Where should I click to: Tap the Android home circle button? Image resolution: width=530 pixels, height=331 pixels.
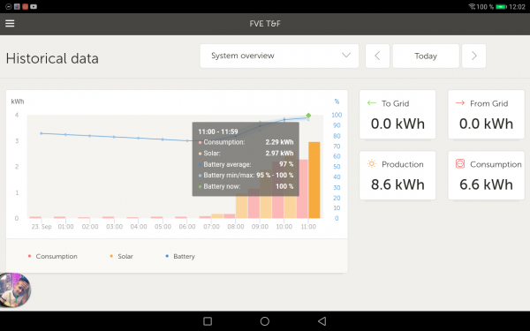(x=265, y=321)
